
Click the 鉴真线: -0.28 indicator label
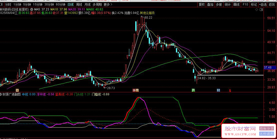(x=64, y=94)
